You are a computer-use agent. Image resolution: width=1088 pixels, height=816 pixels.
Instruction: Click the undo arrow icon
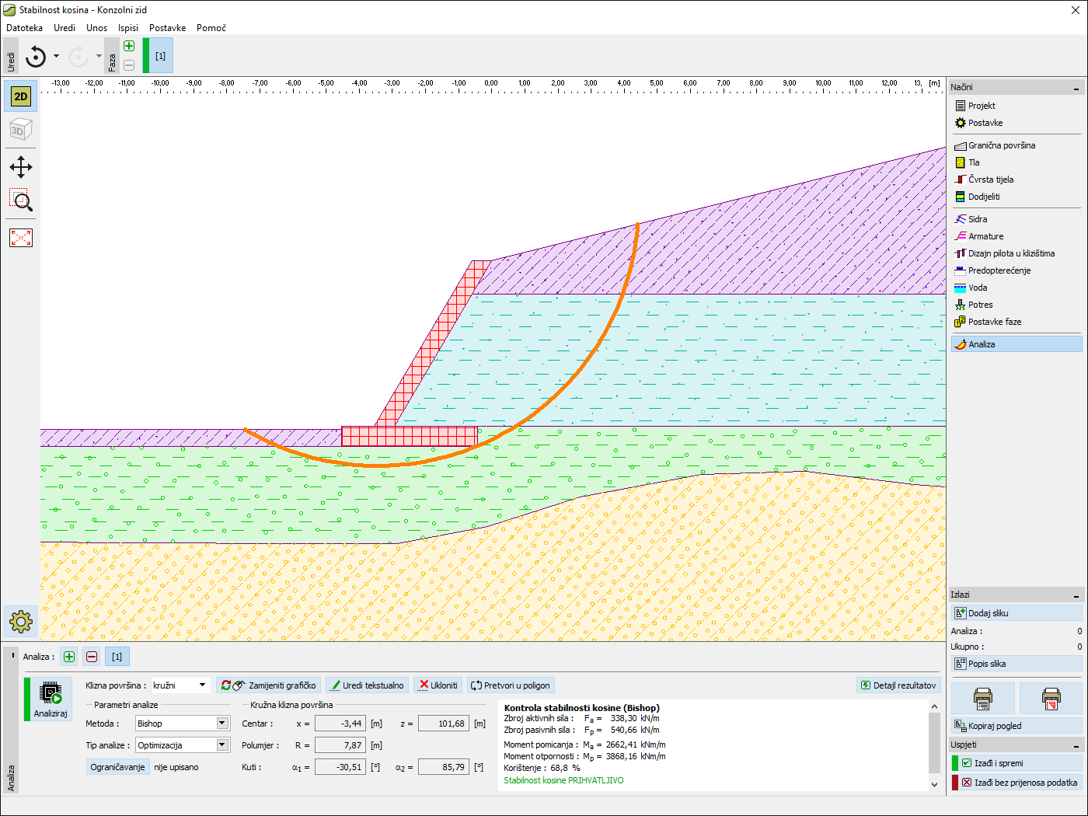pos(36,57)
